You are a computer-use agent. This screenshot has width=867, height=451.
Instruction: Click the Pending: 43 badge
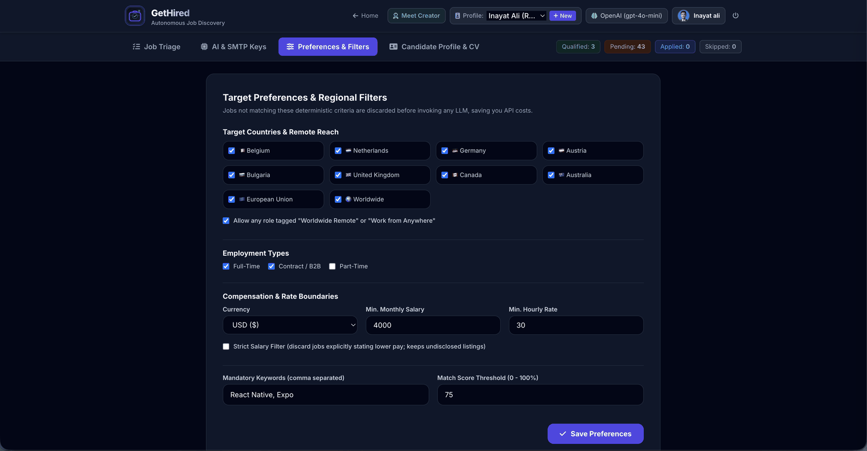(x=627, y=47)
